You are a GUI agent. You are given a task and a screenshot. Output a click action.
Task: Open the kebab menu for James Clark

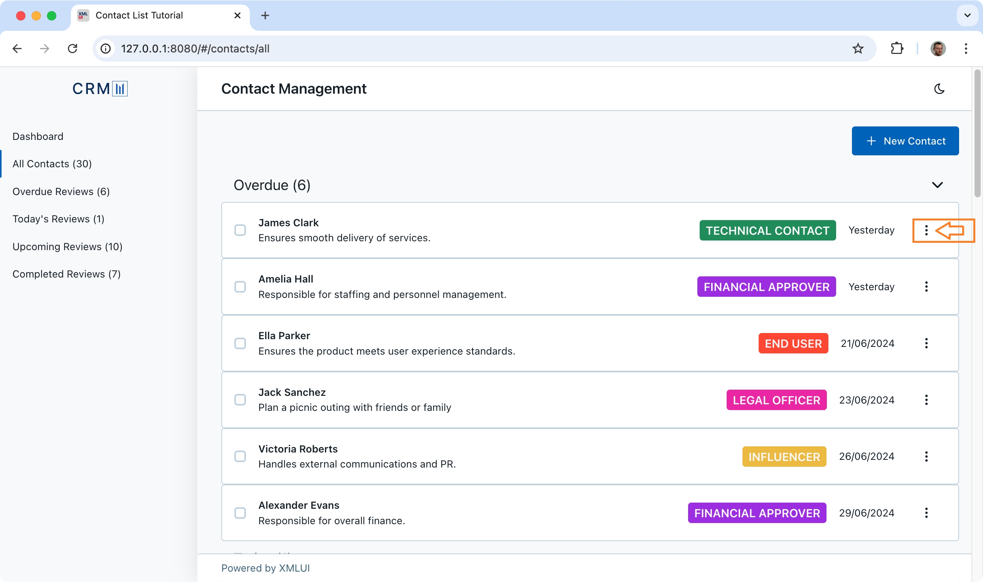click(926, 230)
